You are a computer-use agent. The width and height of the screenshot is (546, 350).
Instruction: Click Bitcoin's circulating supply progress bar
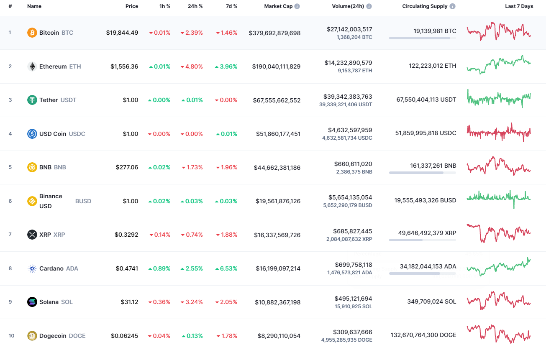click(x=422, y=38)
